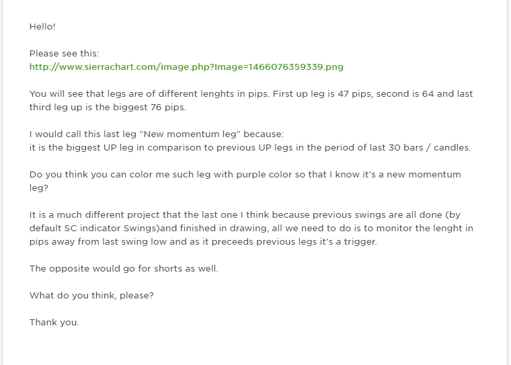Click the line starting "it is the biggest UP leg"
The height and width of the screenshot is (365, 511).
[249, 147]
